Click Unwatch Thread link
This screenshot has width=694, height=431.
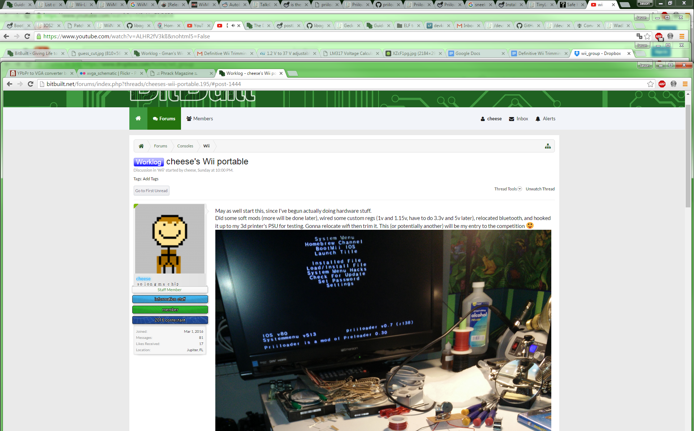click(x=540, y=189)
